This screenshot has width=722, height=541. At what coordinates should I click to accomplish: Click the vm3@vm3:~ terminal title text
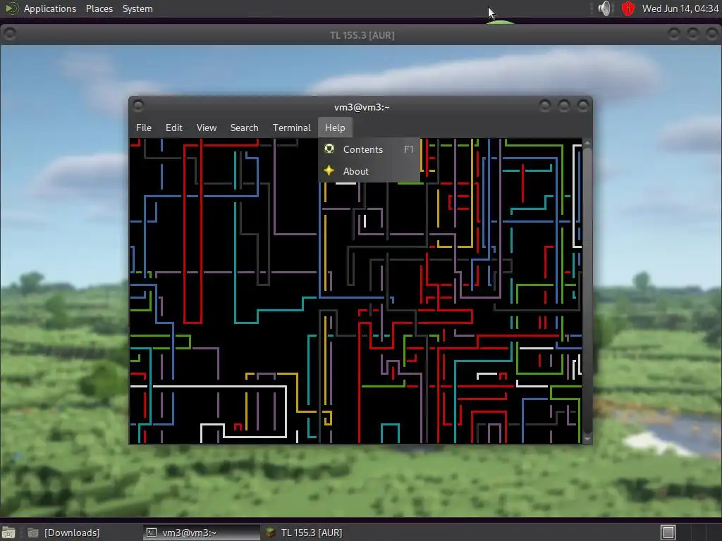362,107
